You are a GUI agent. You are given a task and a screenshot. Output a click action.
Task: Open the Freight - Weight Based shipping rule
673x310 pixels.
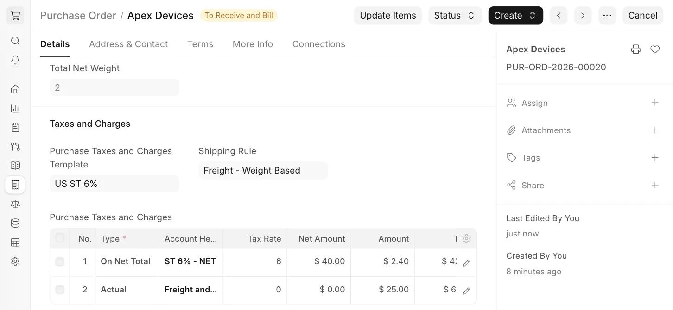pyautogui.click(x=263, y=170)
